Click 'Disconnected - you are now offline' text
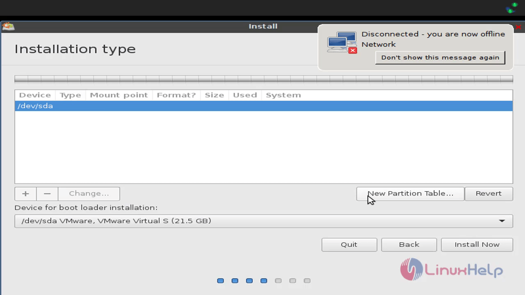Viewport: 525px width, 295px height. click(433, 34)
